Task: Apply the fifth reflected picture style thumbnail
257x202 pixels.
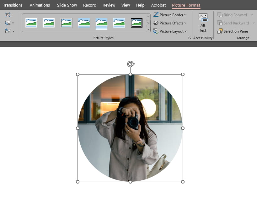Action: [101, 24]
